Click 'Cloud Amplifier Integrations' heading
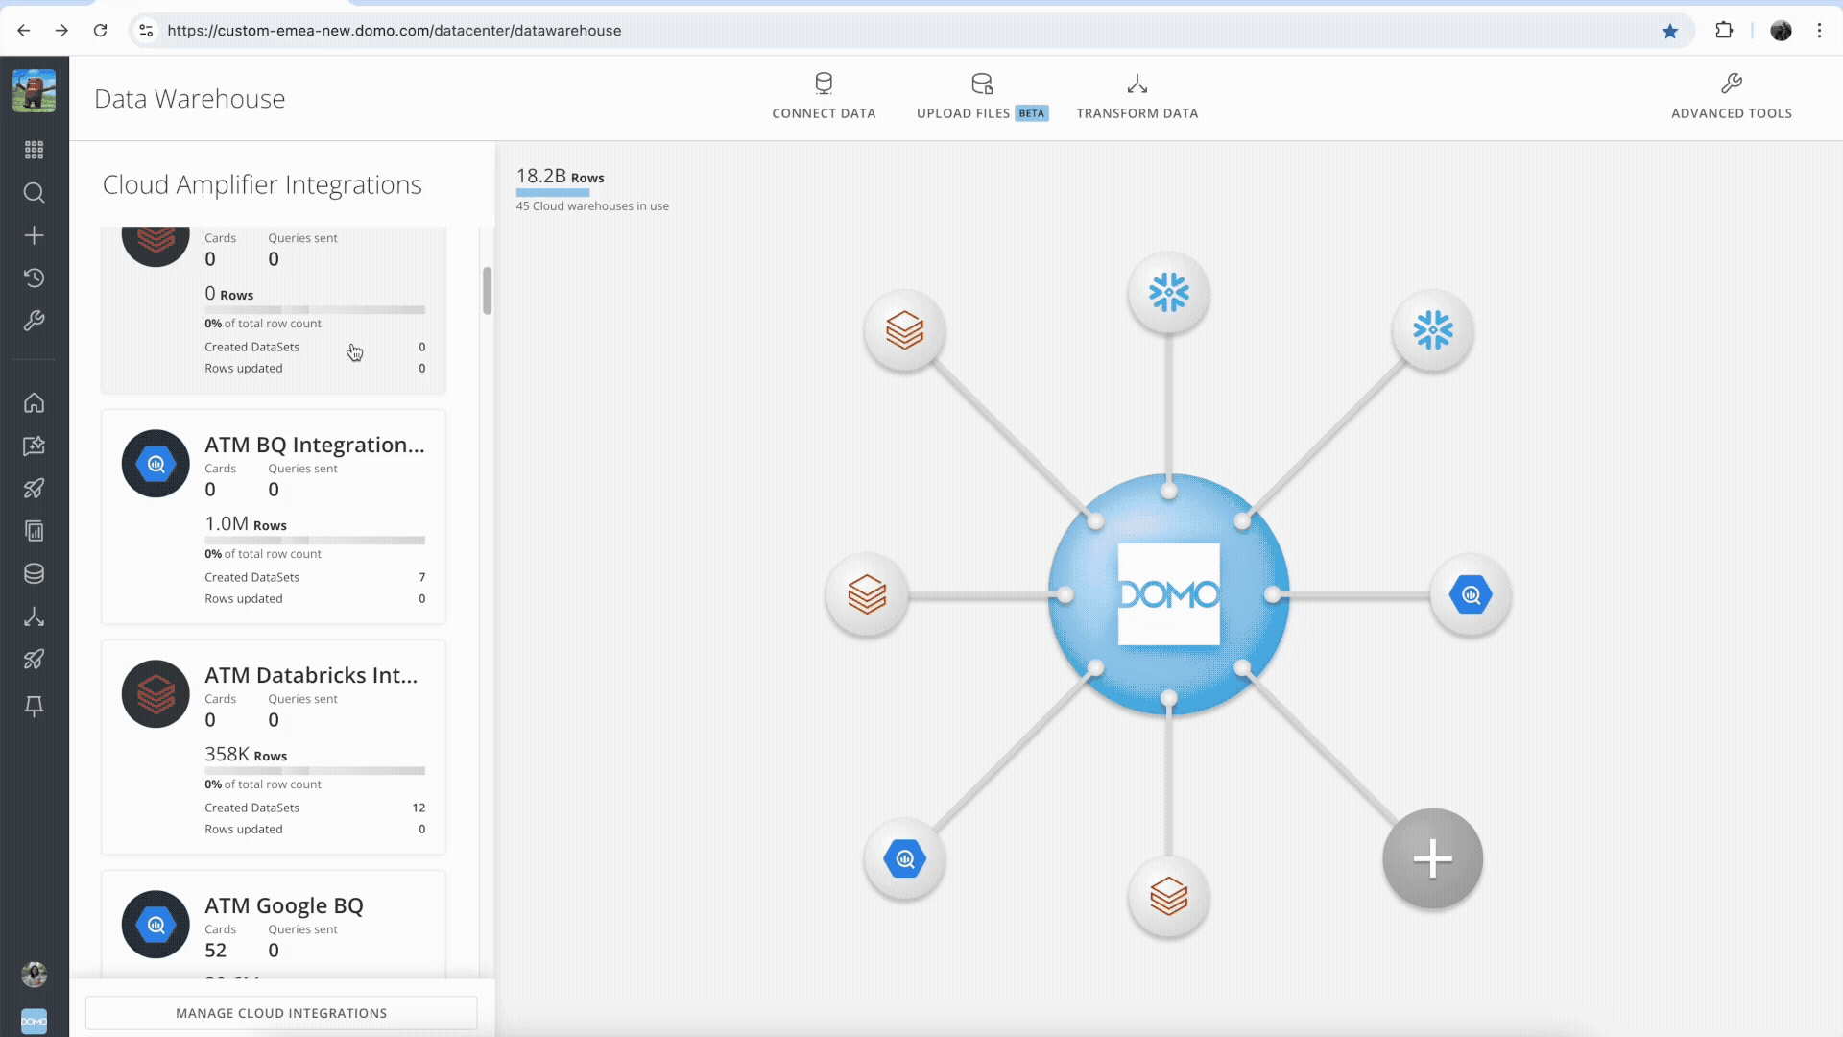The image size is (1843, 1037). (262, 184)
